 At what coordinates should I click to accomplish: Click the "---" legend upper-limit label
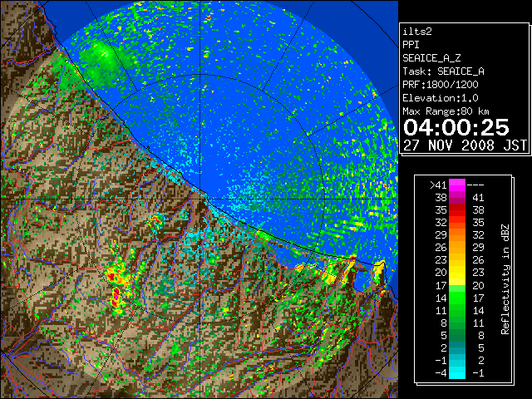[x=475, y=185]
